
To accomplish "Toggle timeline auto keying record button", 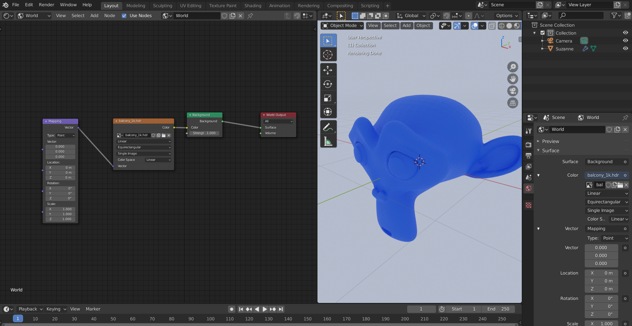I will (x=232, y=309).
